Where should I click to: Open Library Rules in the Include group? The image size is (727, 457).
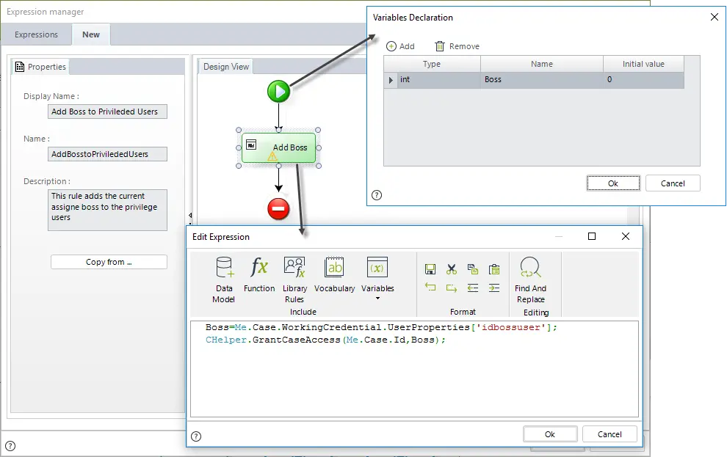(x=294, y=279)
